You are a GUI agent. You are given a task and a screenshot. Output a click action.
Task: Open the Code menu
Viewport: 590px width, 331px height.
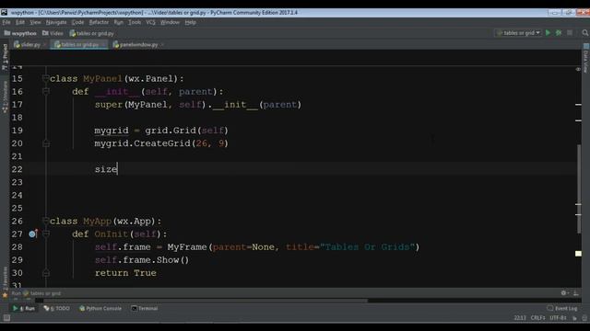pos(77,22)
